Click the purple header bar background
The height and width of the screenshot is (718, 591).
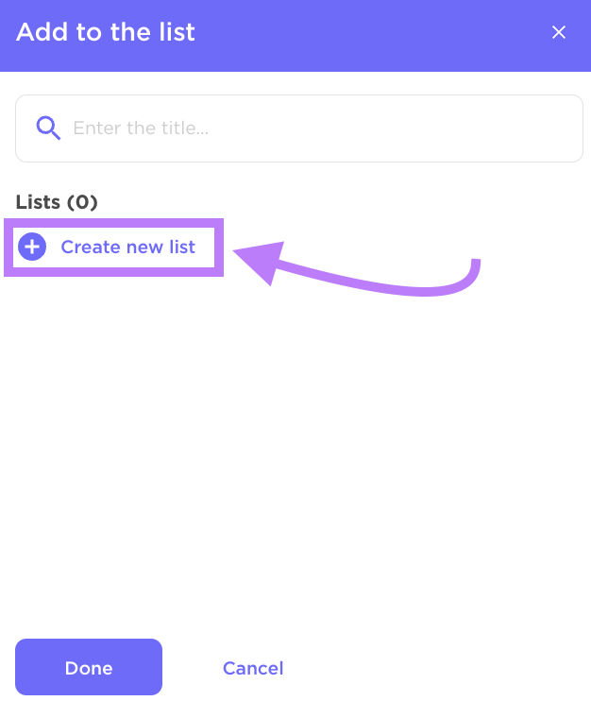point(366,36)
